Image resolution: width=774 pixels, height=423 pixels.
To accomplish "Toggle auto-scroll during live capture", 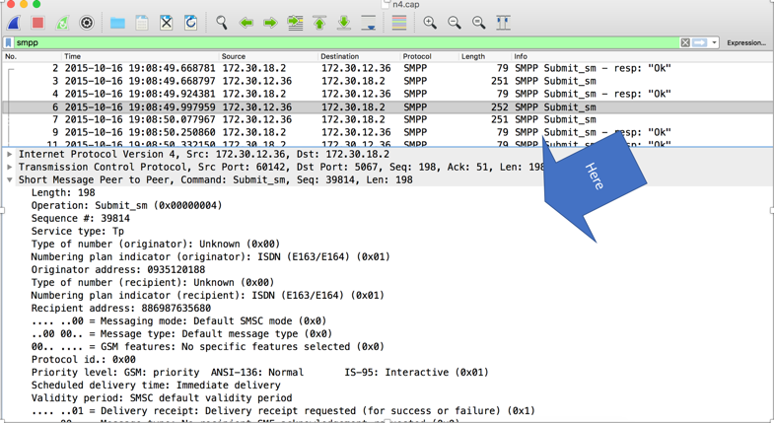I will point(368,23).
